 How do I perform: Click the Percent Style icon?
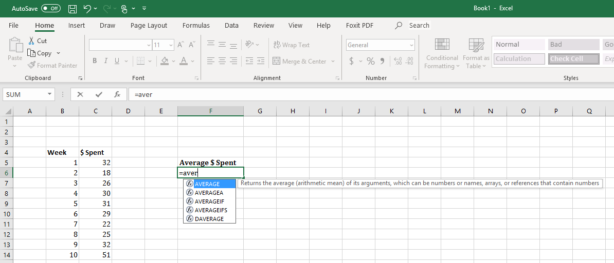(x=370, y=61)
